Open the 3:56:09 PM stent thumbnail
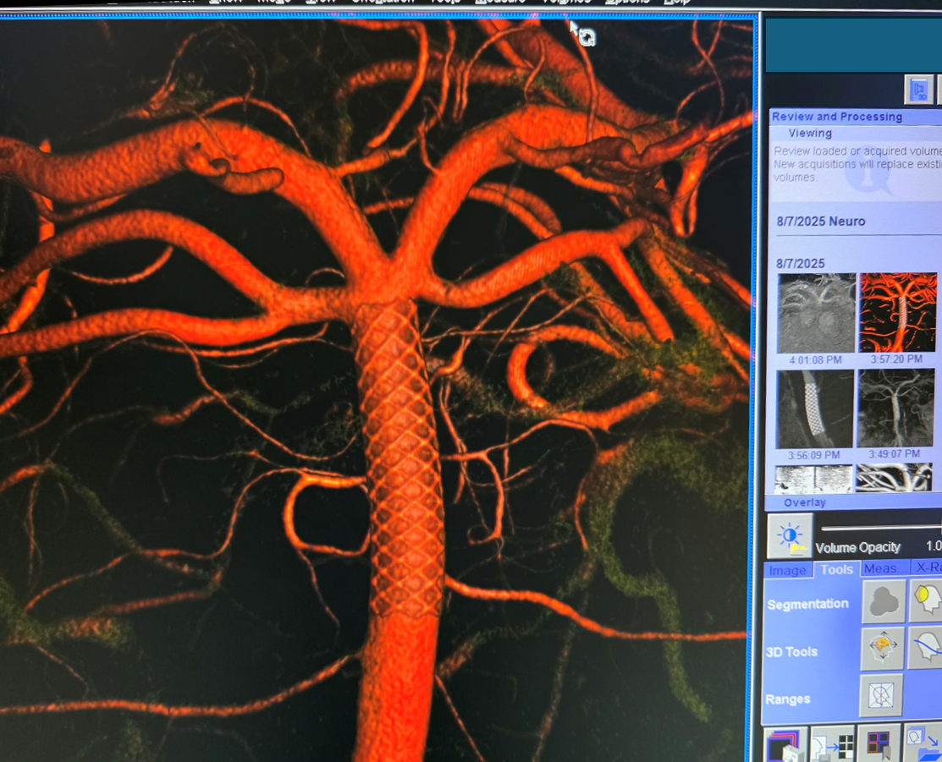 815,409
